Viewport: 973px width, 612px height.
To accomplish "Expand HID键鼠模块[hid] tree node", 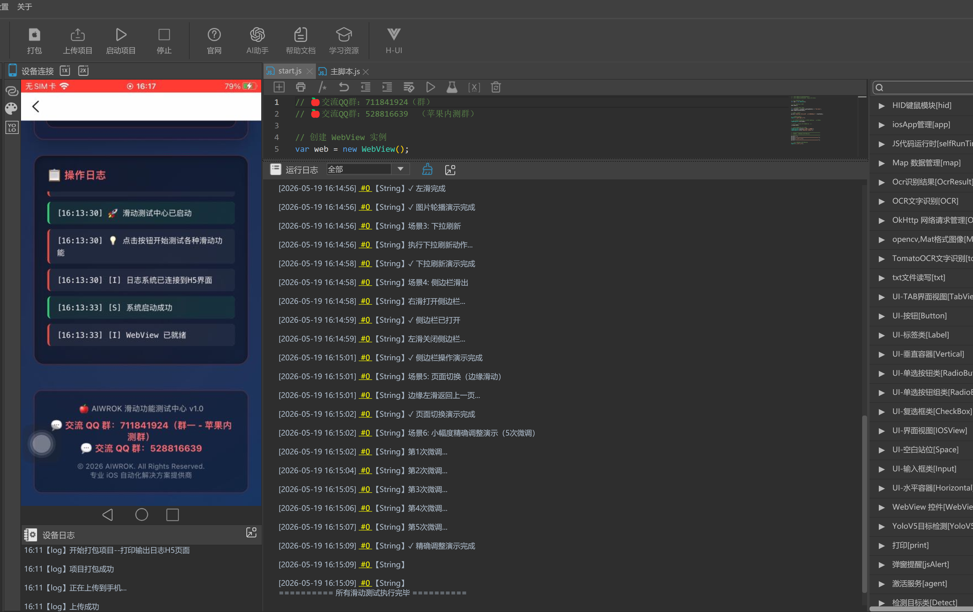I will tap(882, 106).
